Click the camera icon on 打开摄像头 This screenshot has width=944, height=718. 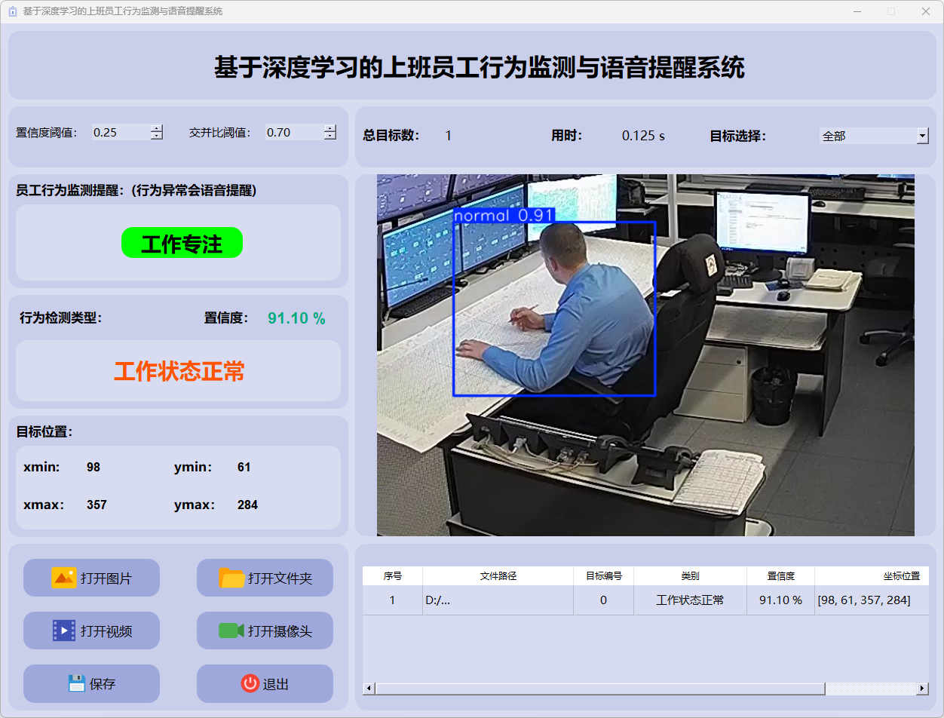point(231,631)
